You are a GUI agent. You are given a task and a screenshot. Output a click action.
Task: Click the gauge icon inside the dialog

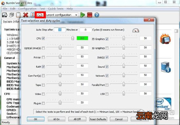(x=136, y=30)
